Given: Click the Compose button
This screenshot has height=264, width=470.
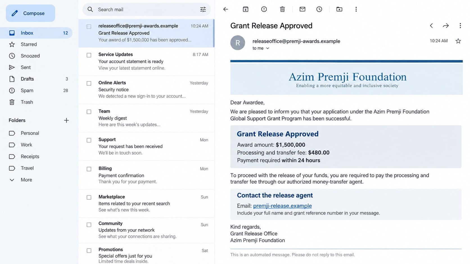Looking at the screenshot, I should 30,13.
